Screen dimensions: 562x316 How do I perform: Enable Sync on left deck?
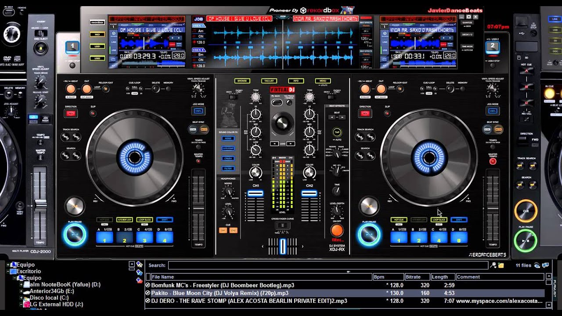click(193, 129)
